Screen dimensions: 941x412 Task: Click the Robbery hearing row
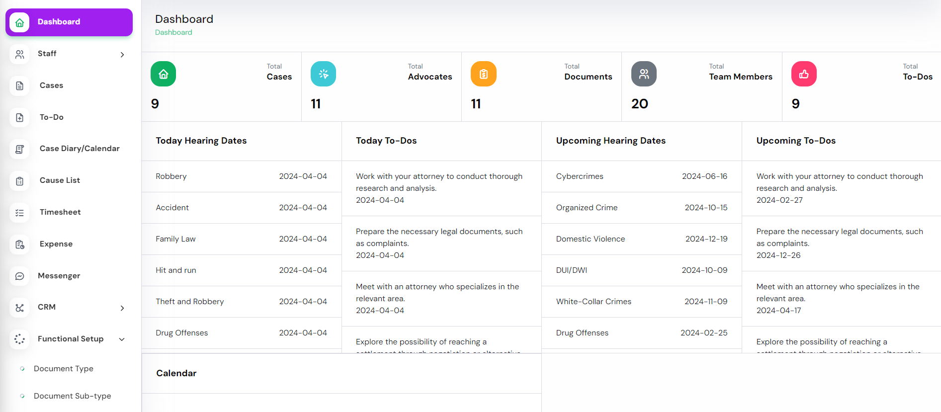pyautogui.click(x=241, y=176)
